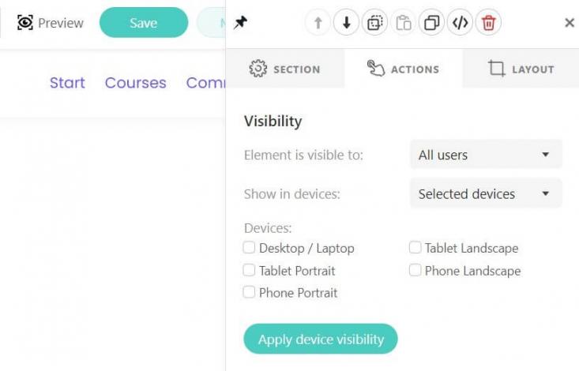Click the paste clipboard icon
Screen dimensions: 579x371
(x=403, y=23)
